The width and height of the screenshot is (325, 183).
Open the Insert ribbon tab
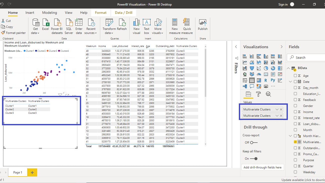(30, 13)
